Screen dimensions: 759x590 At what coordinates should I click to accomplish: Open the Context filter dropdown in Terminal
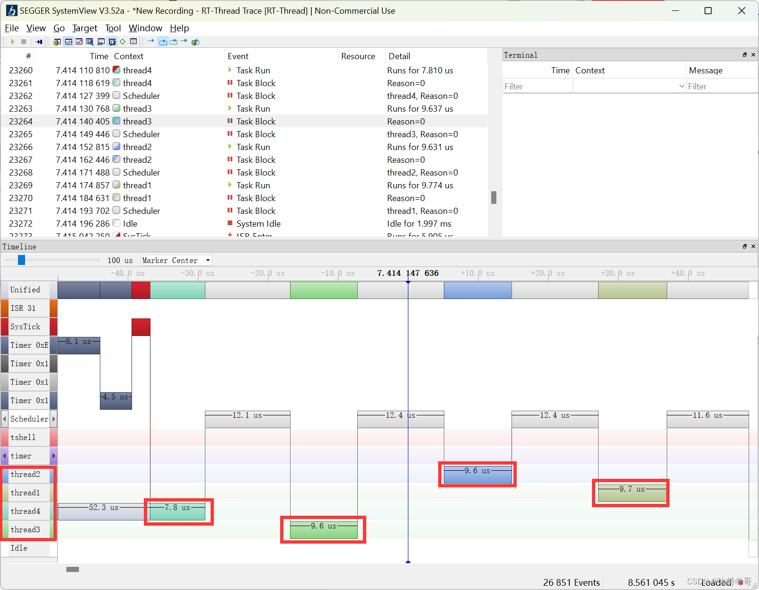681,86
